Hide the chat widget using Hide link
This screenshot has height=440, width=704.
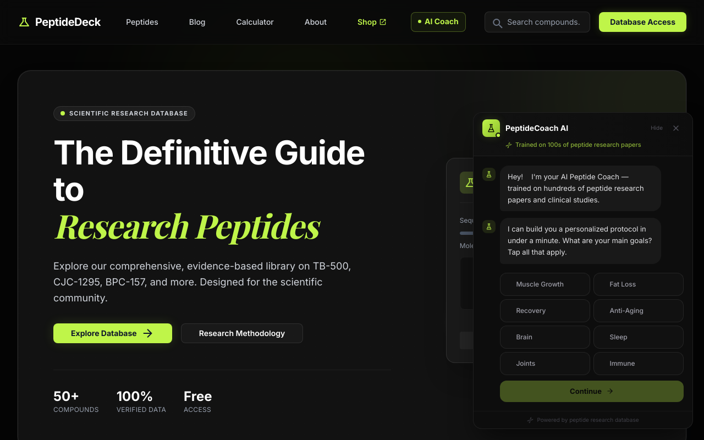[x=657, y=128]
